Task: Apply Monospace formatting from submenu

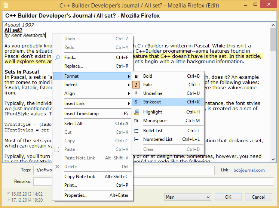Action: click(168, 121)
